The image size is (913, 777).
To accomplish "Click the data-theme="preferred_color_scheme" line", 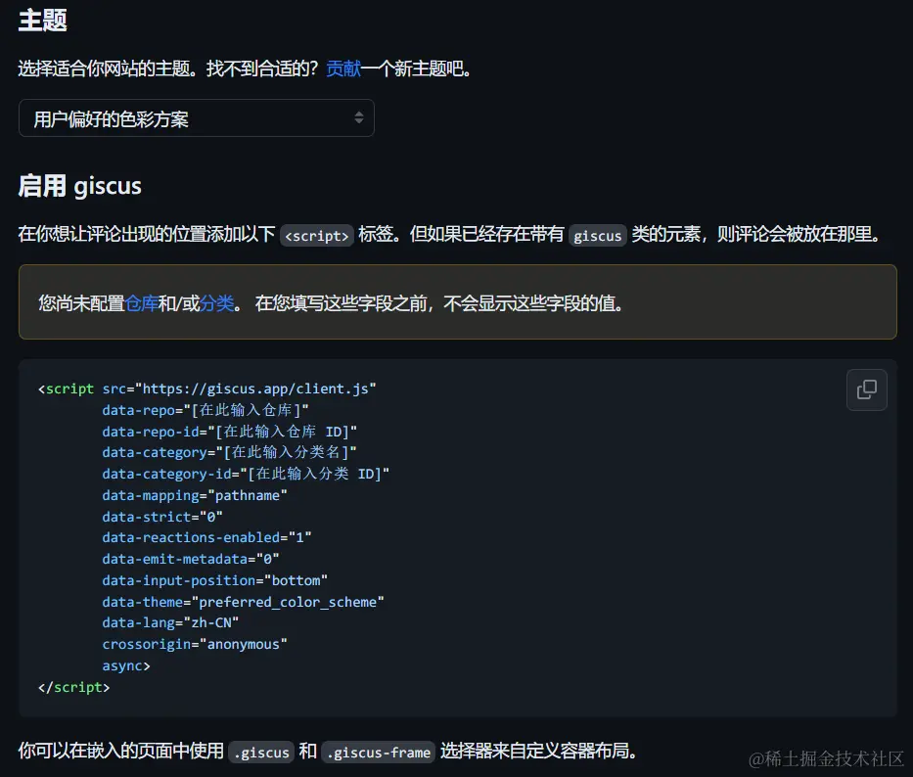I will tap(243, 602).
